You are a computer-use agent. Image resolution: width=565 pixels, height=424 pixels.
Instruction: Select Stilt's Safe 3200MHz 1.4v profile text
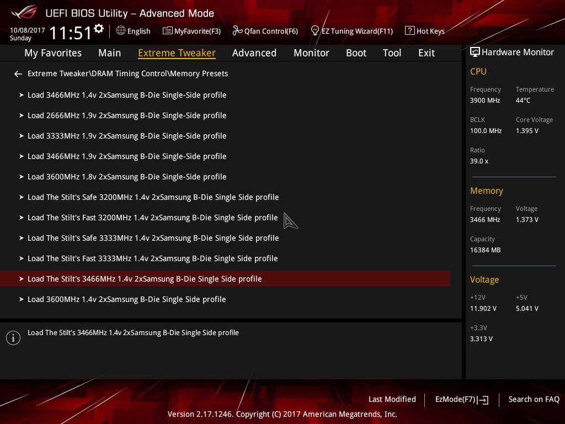tap(153, 197)
